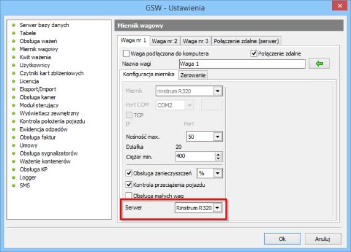Screen dimensions: 351x252
Task: Select Moduł sterujący entry
Action: click(39, 105)
